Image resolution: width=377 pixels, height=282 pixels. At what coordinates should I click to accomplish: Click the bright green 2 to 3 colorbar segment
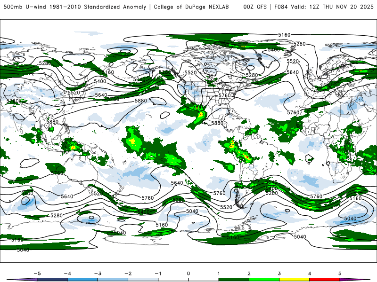(x=264, y=280)
